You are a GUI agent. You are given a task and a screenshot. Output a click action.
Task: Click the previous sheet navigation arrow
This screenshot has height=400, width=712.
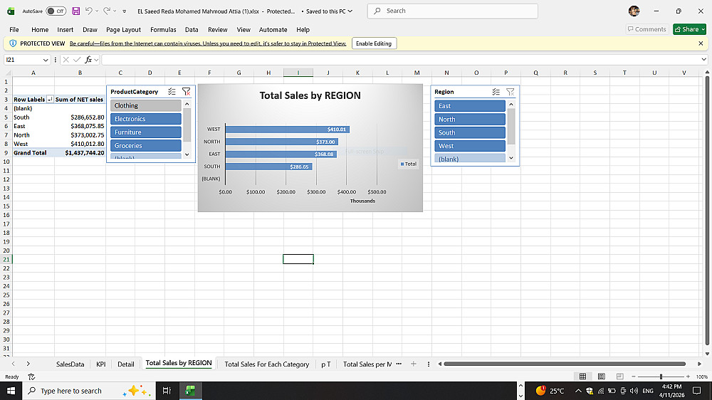pyautogui.click(x=13, y=364)
